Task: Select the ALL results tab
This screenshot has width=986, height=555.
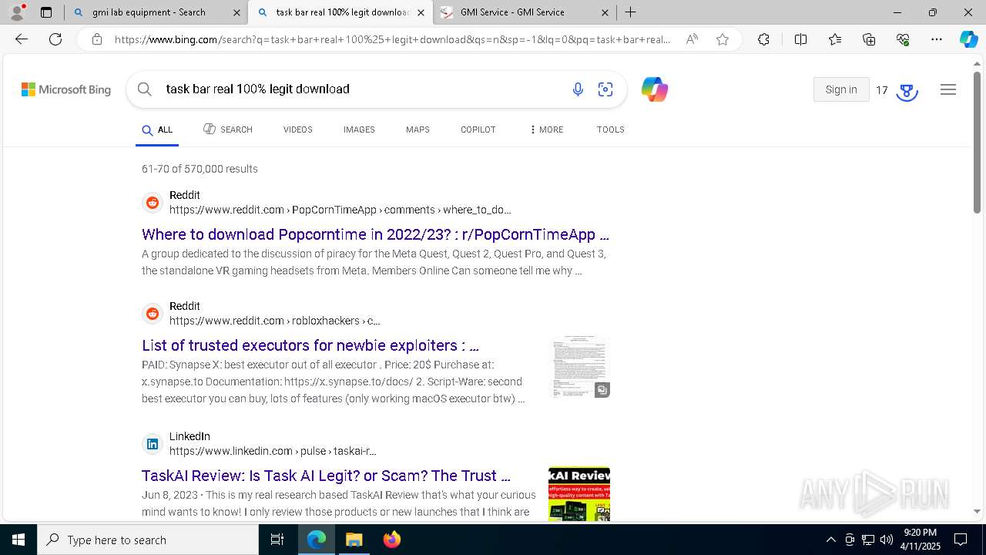Action: (158, 129)
